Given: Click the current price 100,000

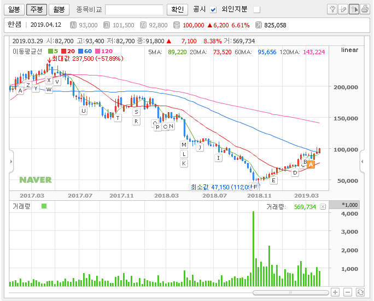Looking at the screenshot, I should pyautogui.click(x=194, y=25).
